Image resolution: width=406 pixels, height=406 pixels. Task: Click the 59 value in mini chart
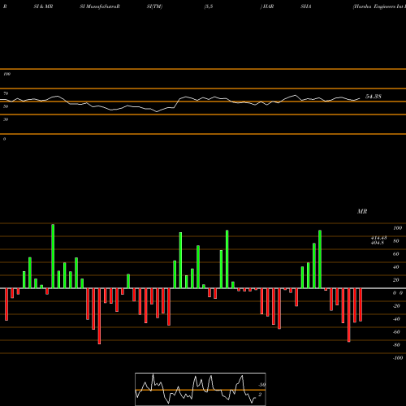[x=261, y=385]
